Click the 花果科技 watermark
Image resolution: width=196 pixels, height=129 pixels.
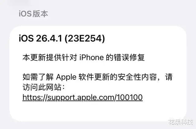pos(181,122)
